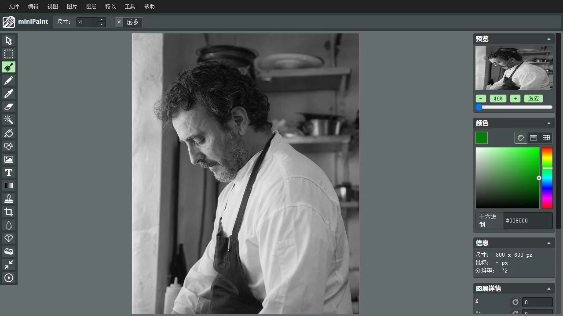Collapse the 颜色 panel

(x=549, y=123)
